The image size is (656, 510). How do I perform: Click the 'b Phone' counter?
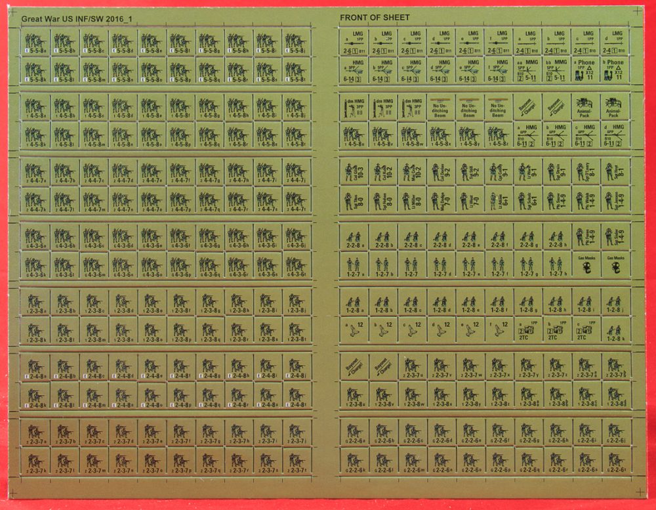click(x=615, y=70)
